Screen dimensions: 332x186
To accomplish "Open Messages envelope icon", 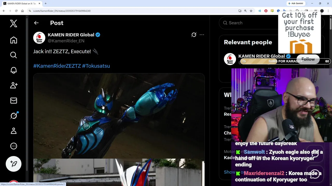I will pyautogui.click(x=13, y=101).
